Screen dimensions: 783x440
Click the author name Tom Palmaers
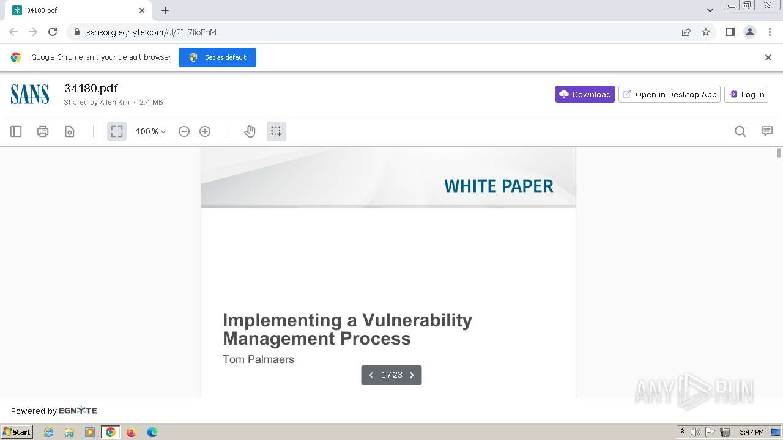[258, 359]
